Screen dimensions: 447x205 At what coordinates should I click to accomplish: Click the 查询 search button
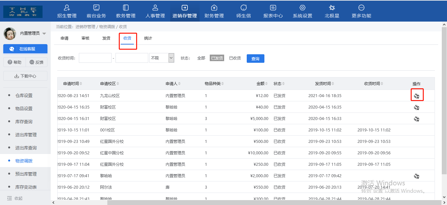(x=255, y=59)
